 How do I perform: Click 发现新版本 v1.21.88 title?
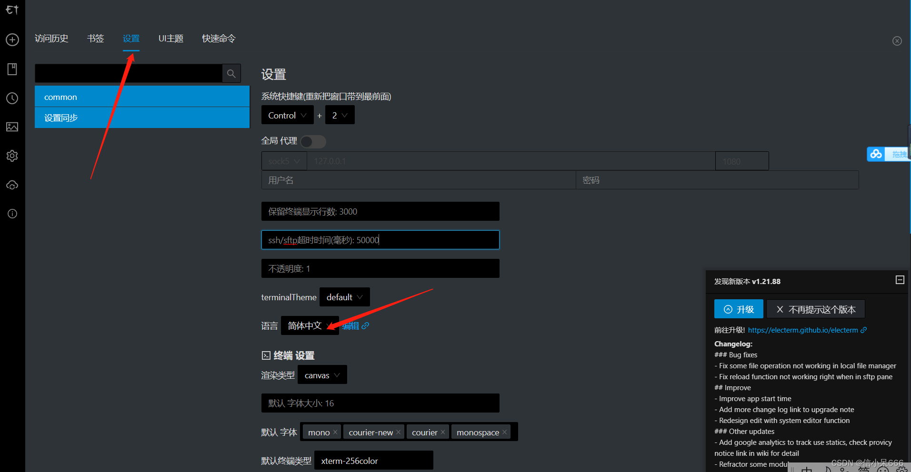pyautogui.click(x=747, y=281)
